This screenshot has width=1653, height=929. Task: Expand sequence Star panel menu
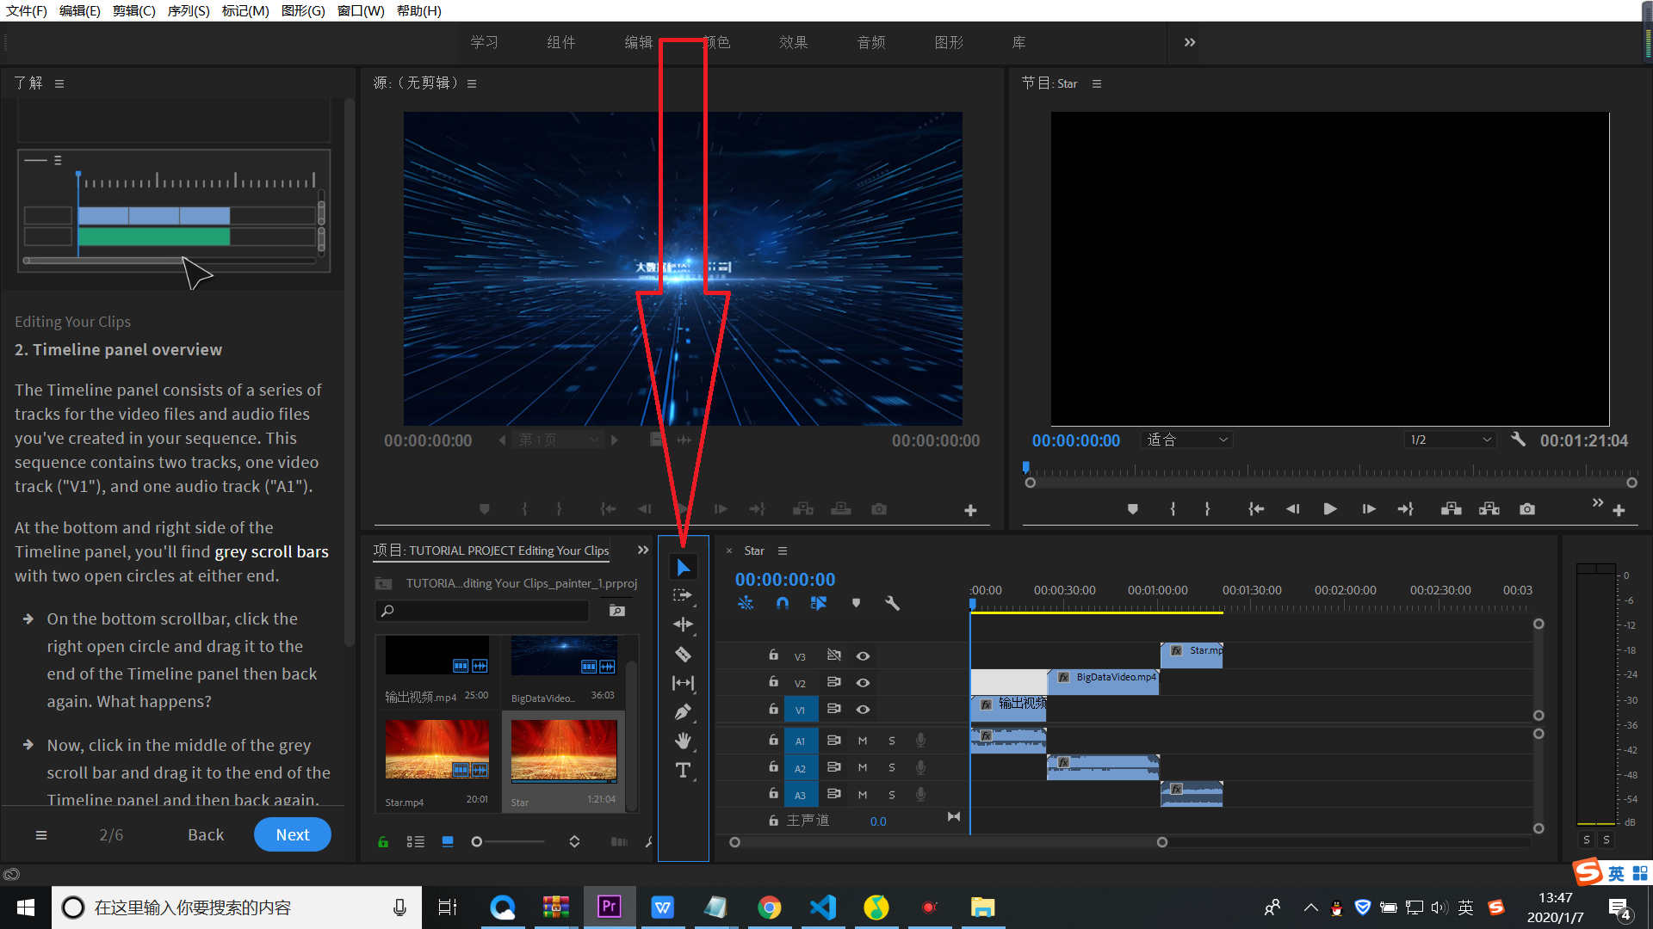(781, 551)
